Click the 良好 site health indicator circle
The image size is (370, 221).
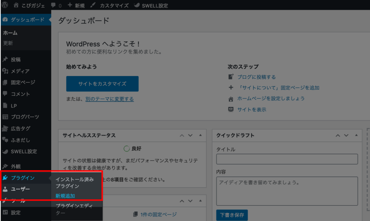point(126,149)
